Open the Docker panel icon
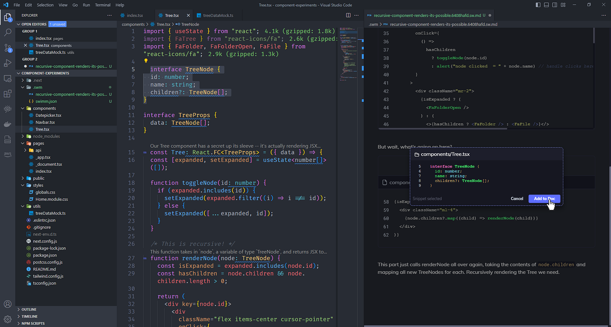 [8, 124]
